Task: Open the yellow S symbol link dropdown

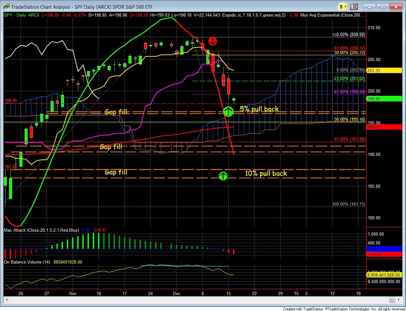Action: click(x=342, y=7)
